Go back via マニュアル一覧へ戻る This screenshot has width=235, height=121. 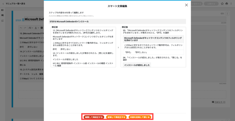16,4
